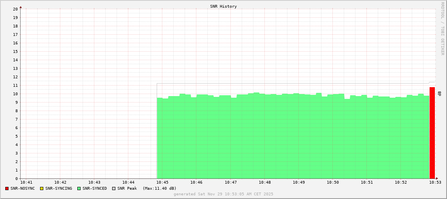
Task: Select the SNR-SYNCED legend label
Action: (95, 189)
